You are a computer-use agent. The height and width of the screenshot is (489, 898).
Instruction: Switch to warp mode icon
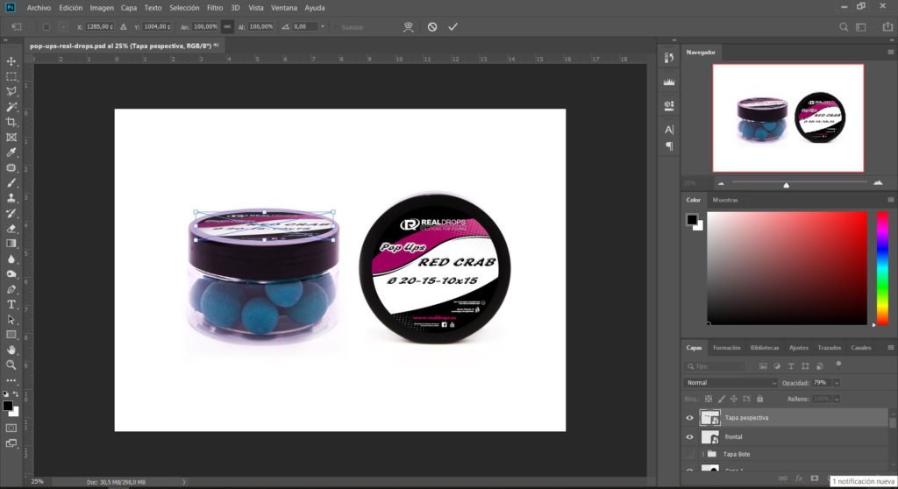[409, 27]
